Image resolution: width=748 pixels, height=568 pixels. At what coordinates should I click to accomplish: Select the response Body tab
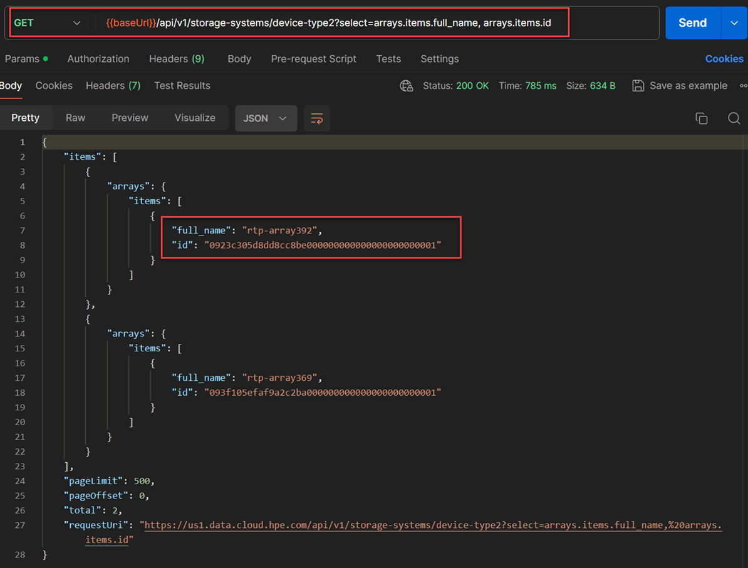coord(11,85)
